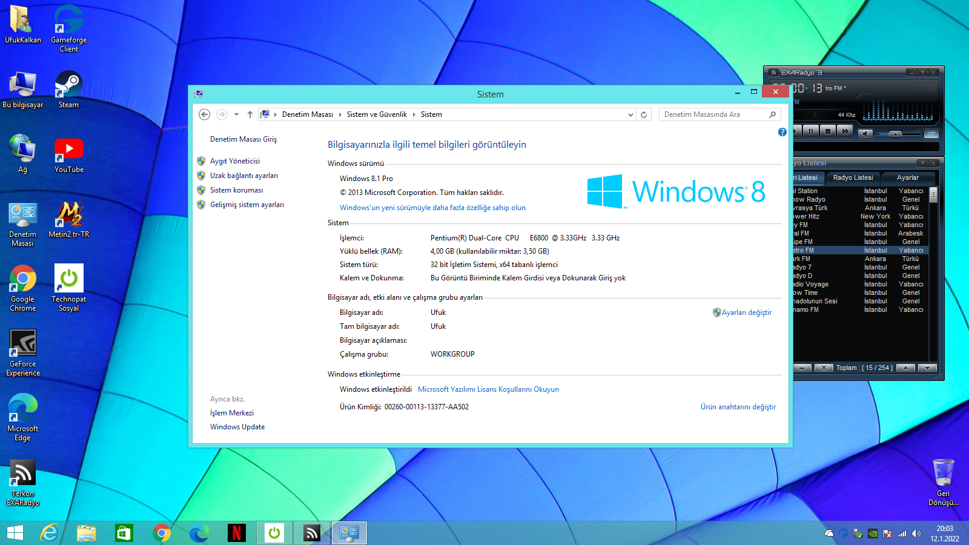
Task: Mute the EXARadyo speaker button
Action: coord(865,134)
